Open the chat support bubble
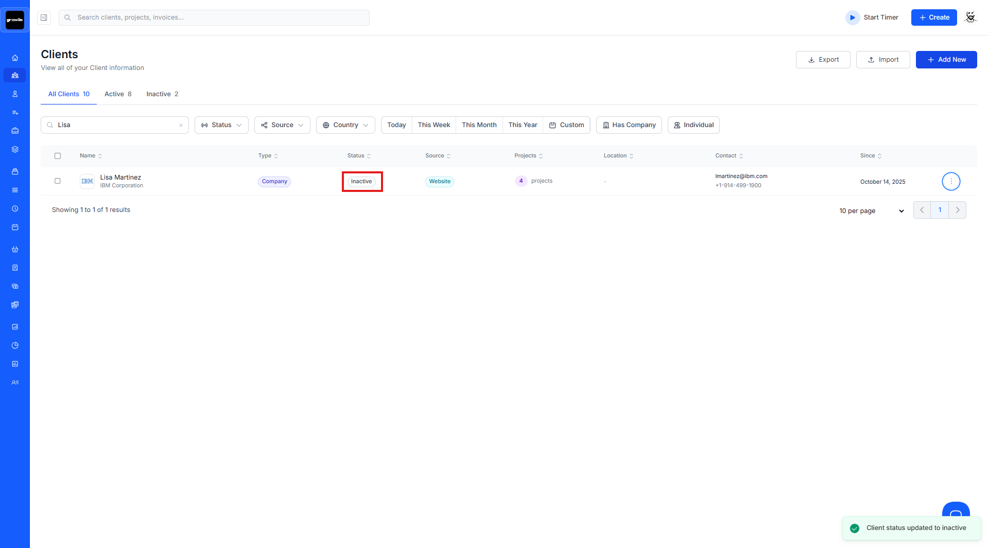The image size is (988, 548). tap(956, 510)
